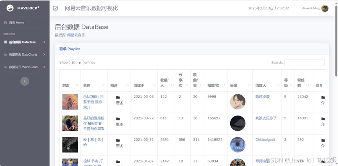Viewport: 338px width, 166px height.
Task: Open creator 跨过凌晨 profile link
Action: pyautogui.click(x=262, y=97)
